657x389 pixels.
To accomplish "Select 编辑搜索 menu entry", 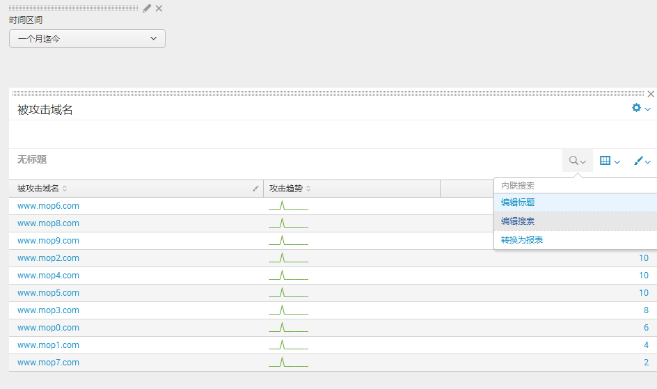I will pyautogui.click(x=518, y=221).
